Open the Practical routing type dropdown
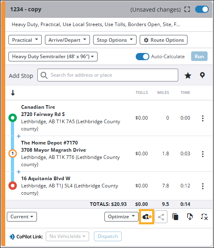Image resolution: width=214 pixels, height=248 pixels. click(25, 40)
